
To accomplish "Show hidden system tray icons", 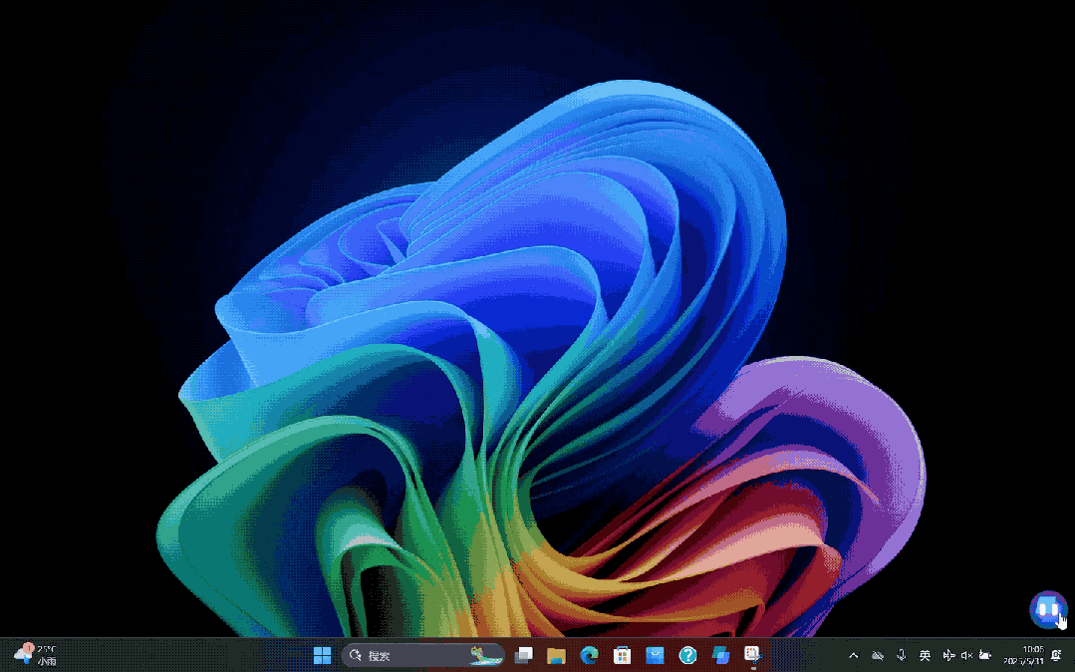I will tap(854, 655).
